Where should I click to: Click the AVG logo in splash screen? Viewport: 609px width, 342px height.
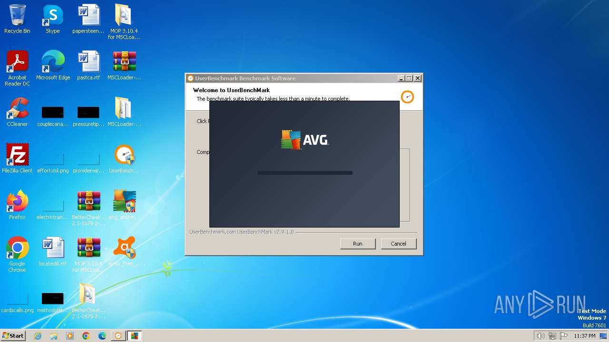coord(304,140)
